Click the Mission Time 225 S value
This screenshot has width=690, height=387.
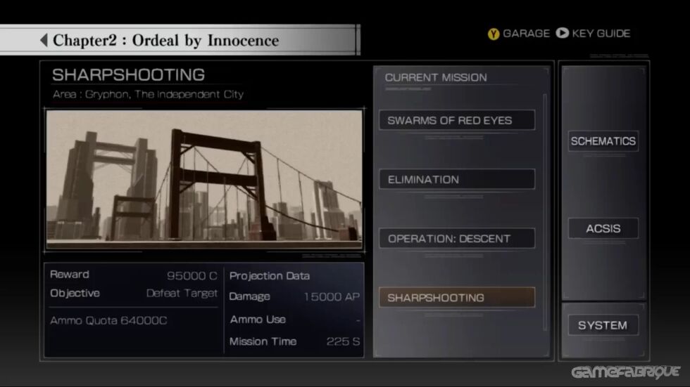(343, 341)
